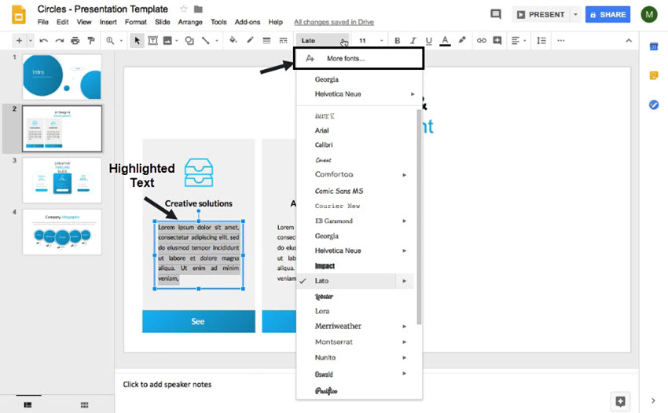Expand the Oswald font weights arrow
The width and height of the screenshot is (668, 413).
[x=404, y=374]
